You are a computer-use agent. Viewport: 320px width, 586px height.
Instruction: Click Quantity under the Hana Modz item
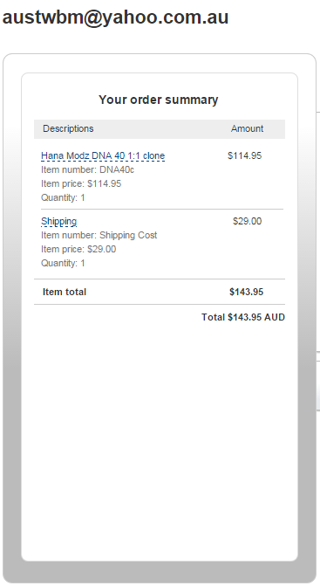(x=63, y=197)
